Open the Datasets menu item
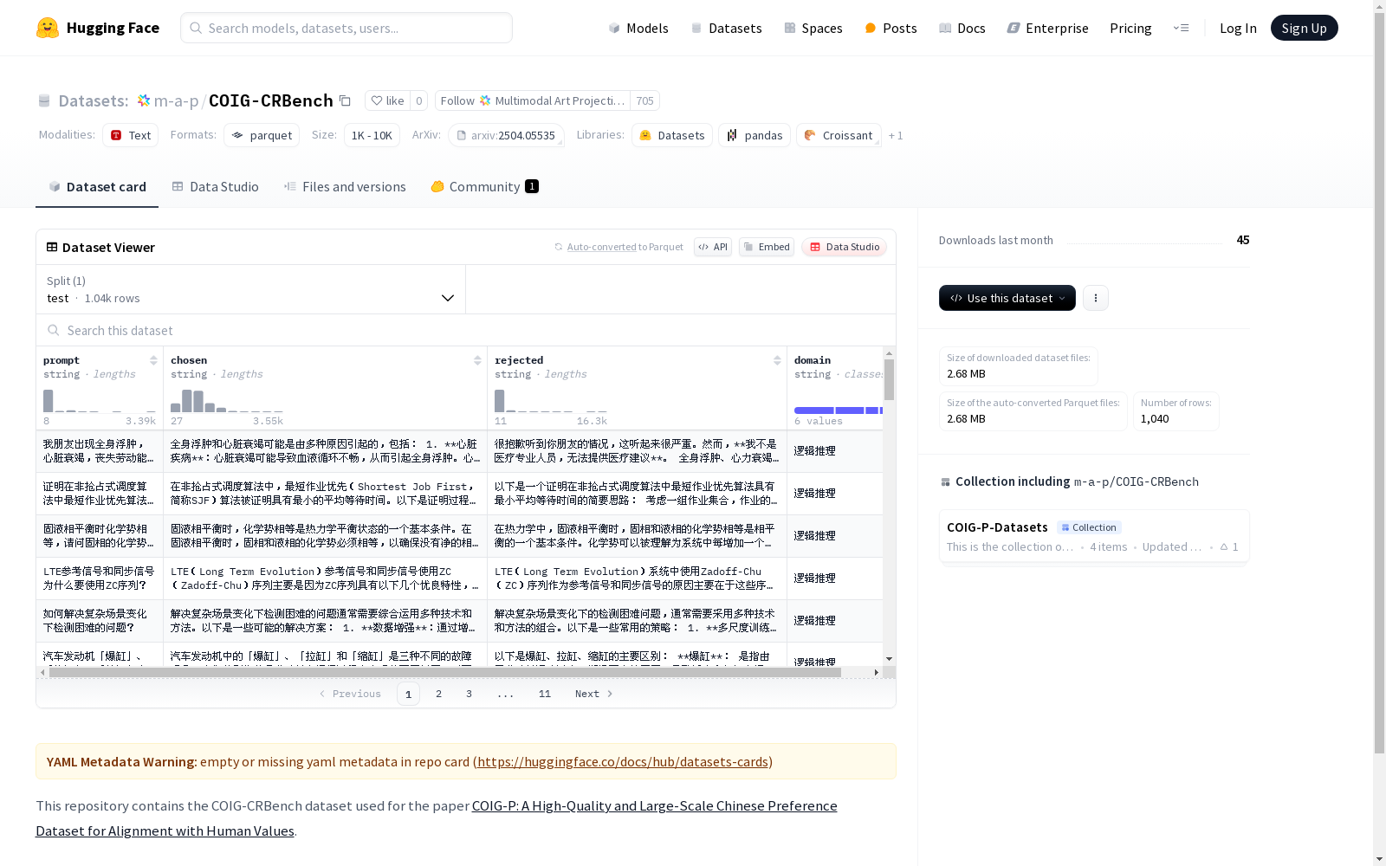The image size is (1386, 866). 726,28
